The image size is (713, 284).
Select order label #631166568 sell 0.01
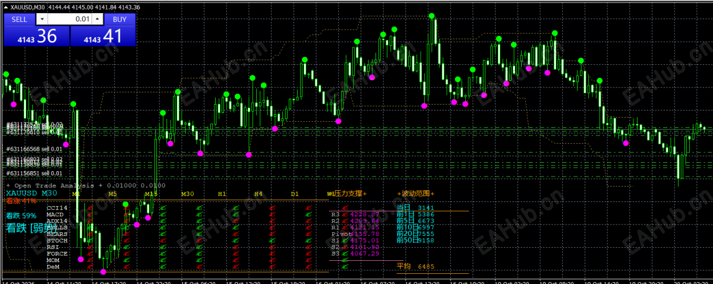pyautogui.click(x=34, y=149)
